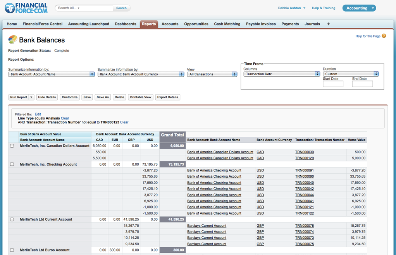396x255 pixels.
Task: Switch to Accounting Launchpad tab
Action: [x=89, y=24]
